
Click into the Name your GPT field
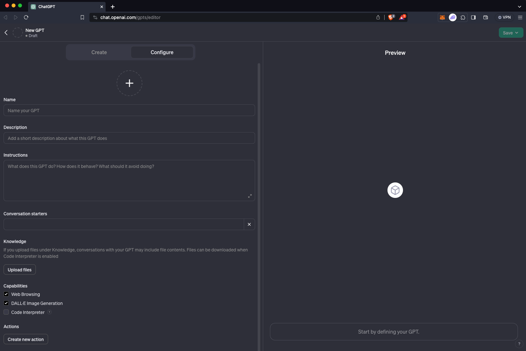[x=129, y=111]
